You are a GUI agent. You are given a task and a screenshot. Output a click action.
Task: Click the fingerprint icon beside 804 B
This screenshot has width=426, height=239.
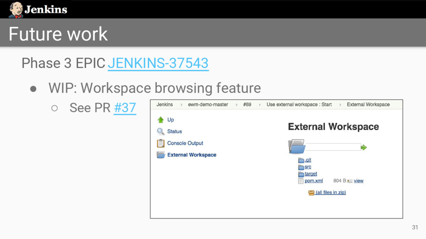click(x=349, y=181)
